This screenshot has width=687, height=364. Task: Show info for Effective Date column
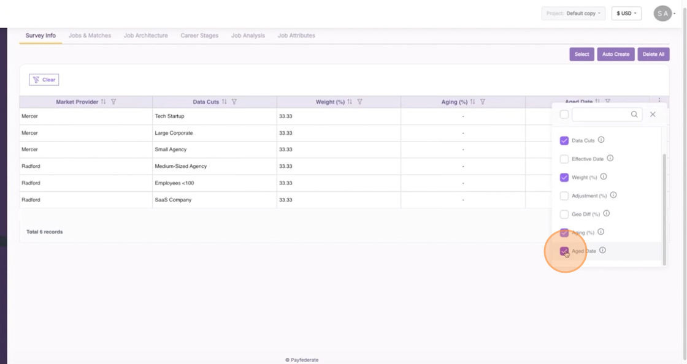[610, 158]
